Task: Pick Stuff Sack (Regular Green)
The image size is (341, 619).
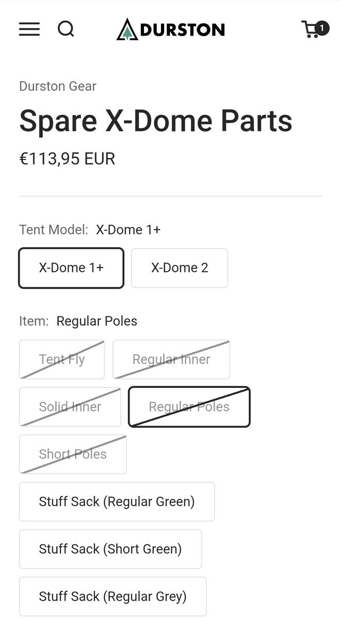Action: tap(117, 502)
